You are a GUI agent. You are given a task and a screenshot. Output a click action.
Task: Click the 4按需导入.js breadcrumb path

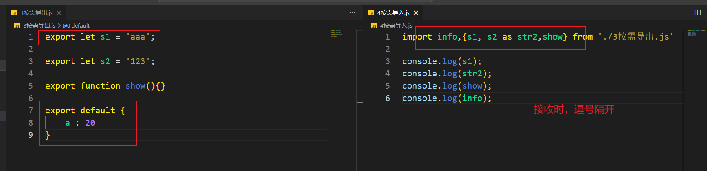click(x=396, y=26)
